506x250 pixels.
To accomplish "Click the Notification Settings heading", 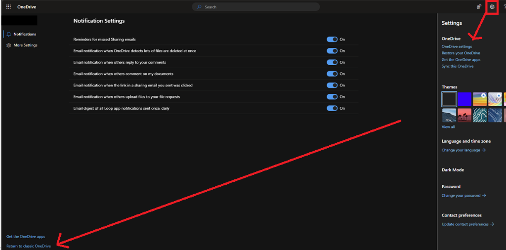I will 99,21.
